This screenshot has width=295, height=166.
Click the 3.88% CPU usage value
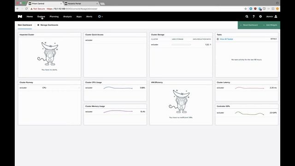click(142, 88)
